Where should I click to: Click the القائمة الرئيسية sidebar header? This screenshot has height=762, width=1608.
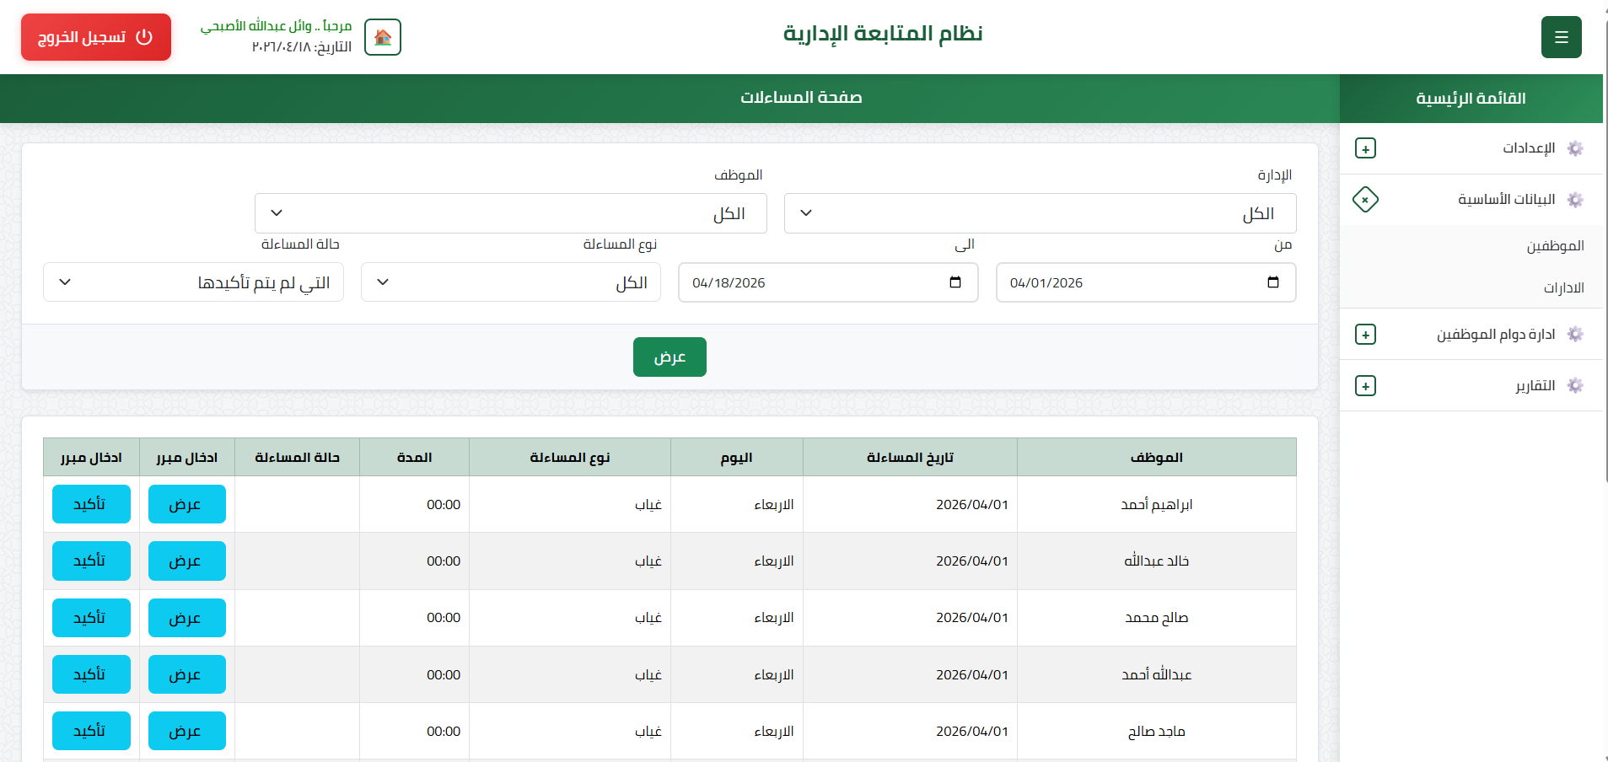coord(1471,99)
